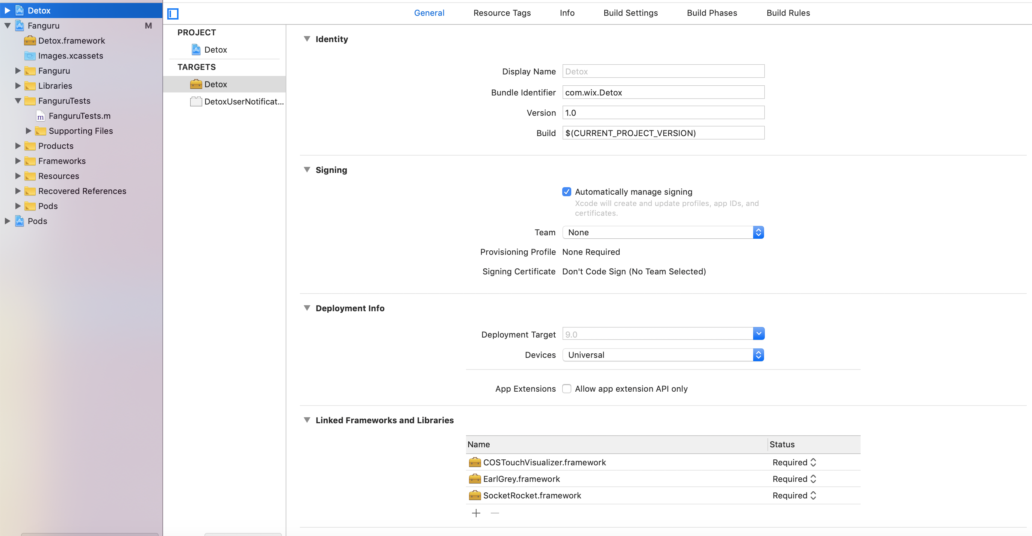
Task: Click the Version field
Action: pos(663,112)
